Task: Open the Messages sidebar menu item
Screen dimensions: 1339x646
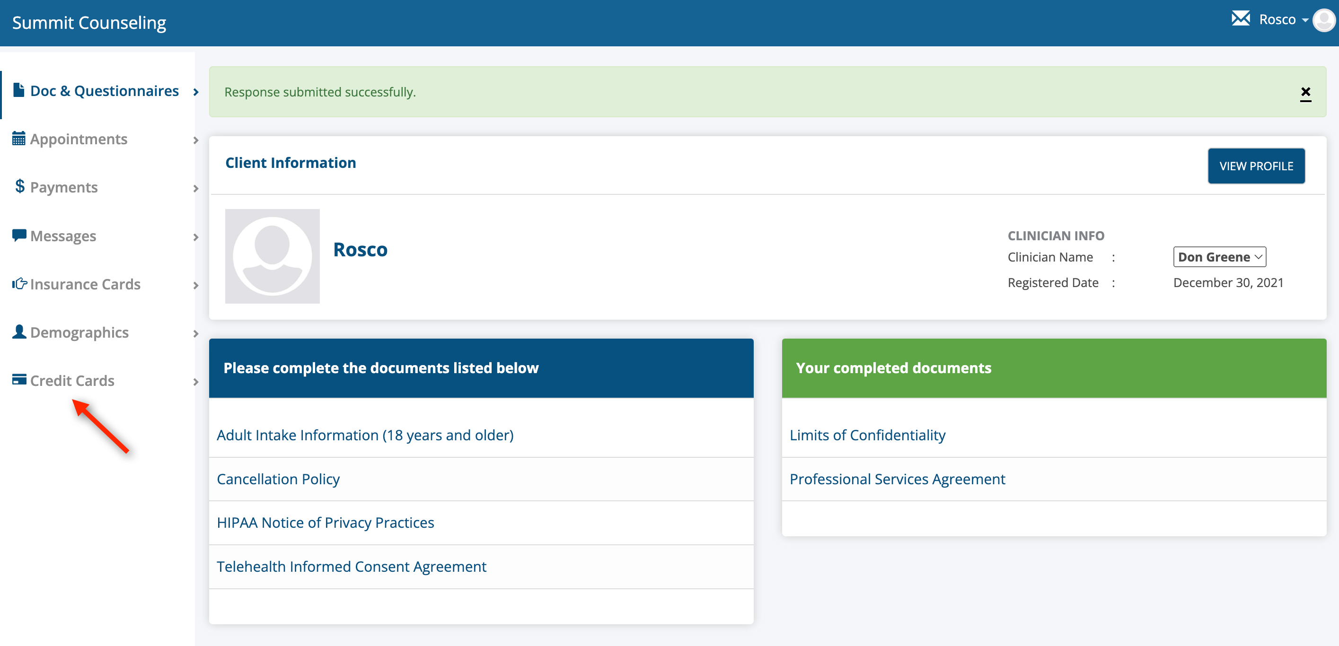Action: pyautogui.click(x=63, y=236)
